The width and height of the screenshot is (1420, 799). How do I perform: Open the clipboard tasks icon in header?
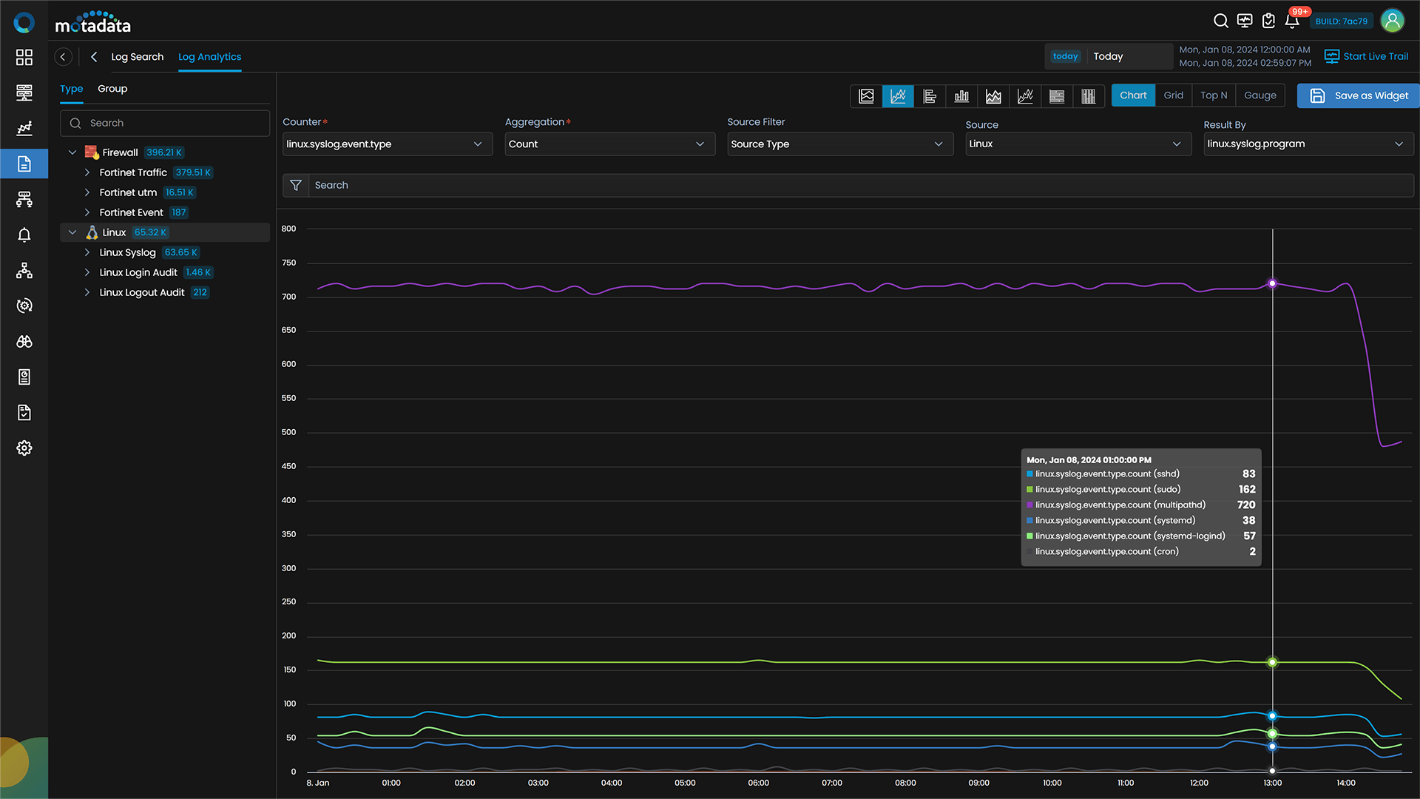point(1268,21)
